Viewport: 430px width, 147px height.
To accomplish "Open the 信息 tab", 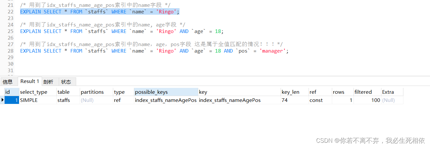I will pyautogui.click(x=8, y=82).
